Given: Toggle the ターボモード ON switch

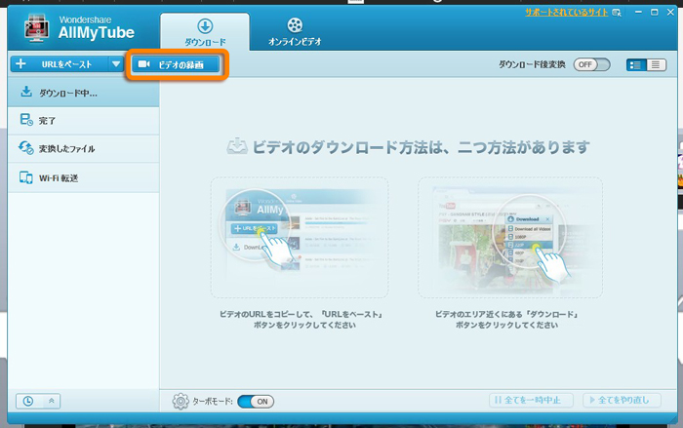Looking at the screenshot, I should click(x=256, y=402).
